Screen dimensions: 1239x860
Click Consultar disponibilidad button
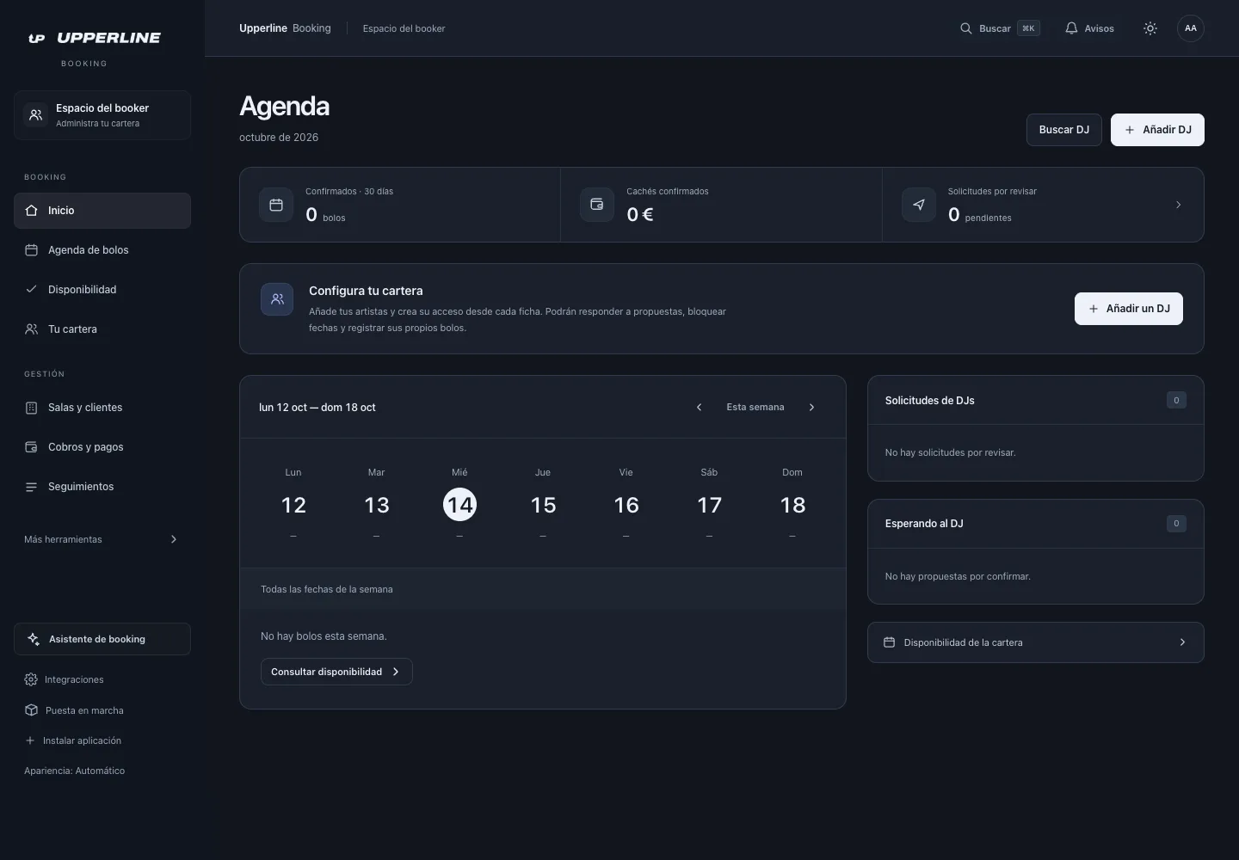tap(336, 672)
